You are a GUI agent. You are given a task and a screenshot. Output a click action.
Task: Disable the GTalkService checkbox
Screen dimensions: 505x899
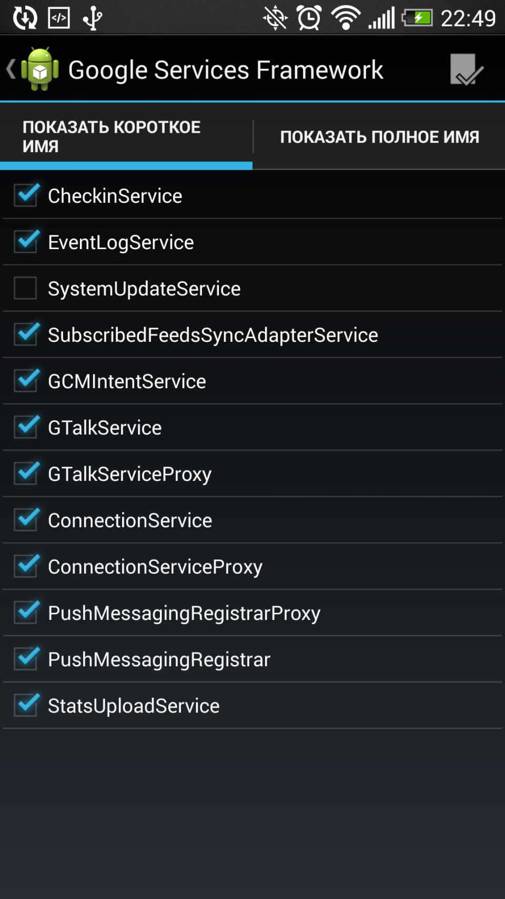tap(26, 427)
